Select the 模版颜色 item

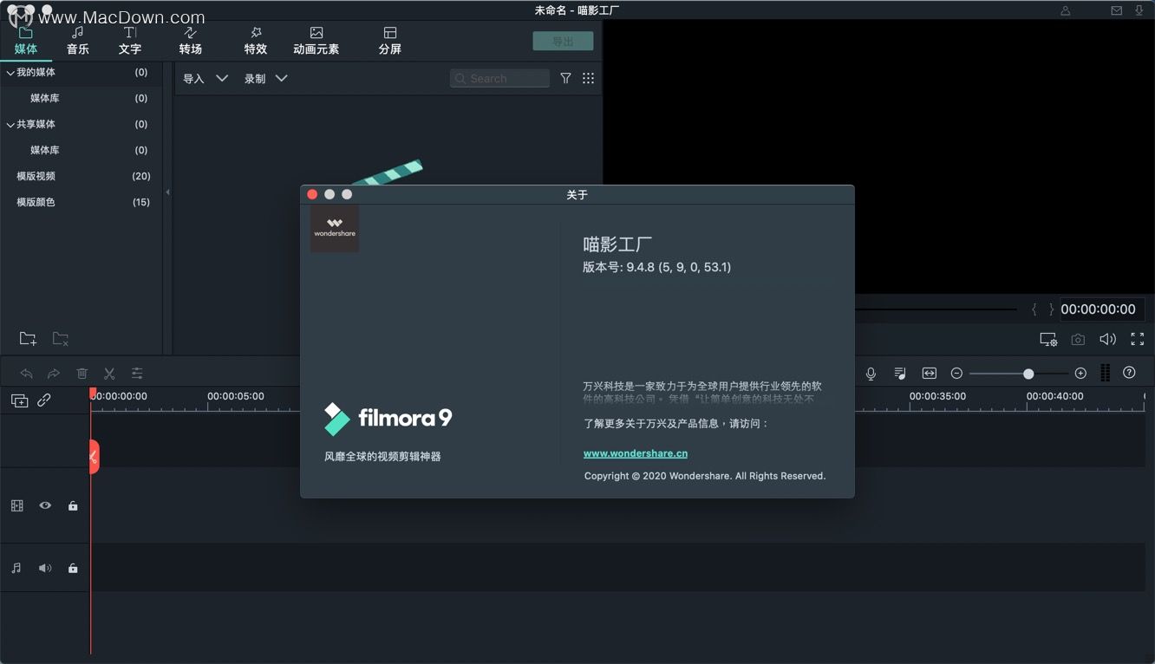pos(36,202)
